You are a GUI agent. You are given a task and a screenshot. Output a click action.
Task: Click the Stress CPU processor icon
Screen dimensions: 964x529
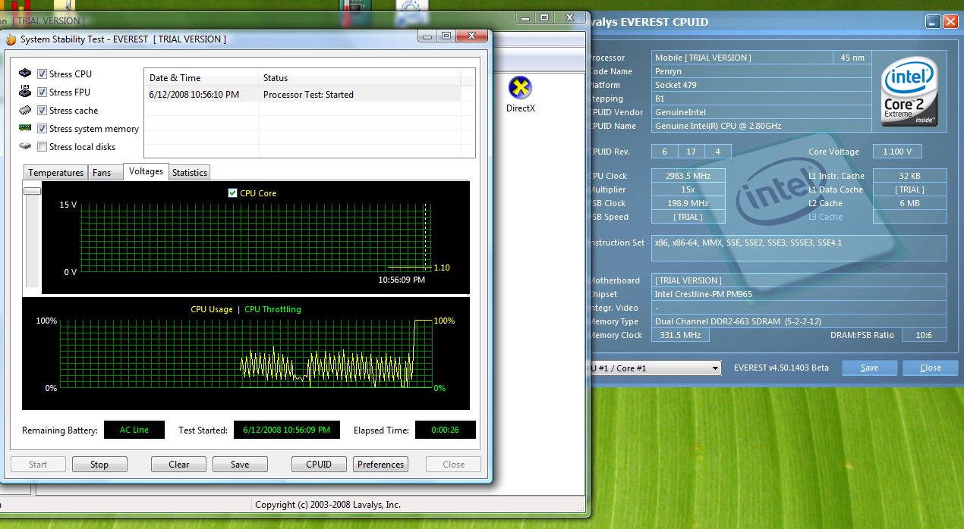pyautogui.click(x=25, y=74)
